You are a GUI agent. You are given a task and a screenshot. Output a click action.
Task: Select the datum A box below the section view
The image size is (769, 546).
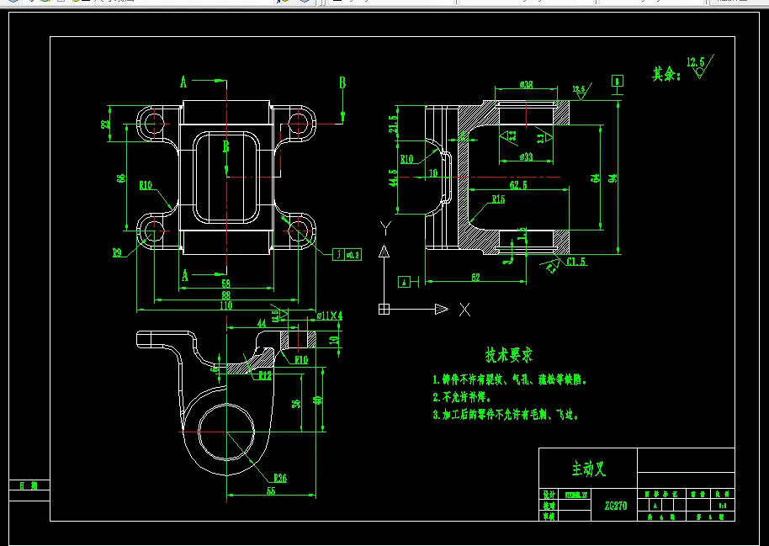pos(404,282)
